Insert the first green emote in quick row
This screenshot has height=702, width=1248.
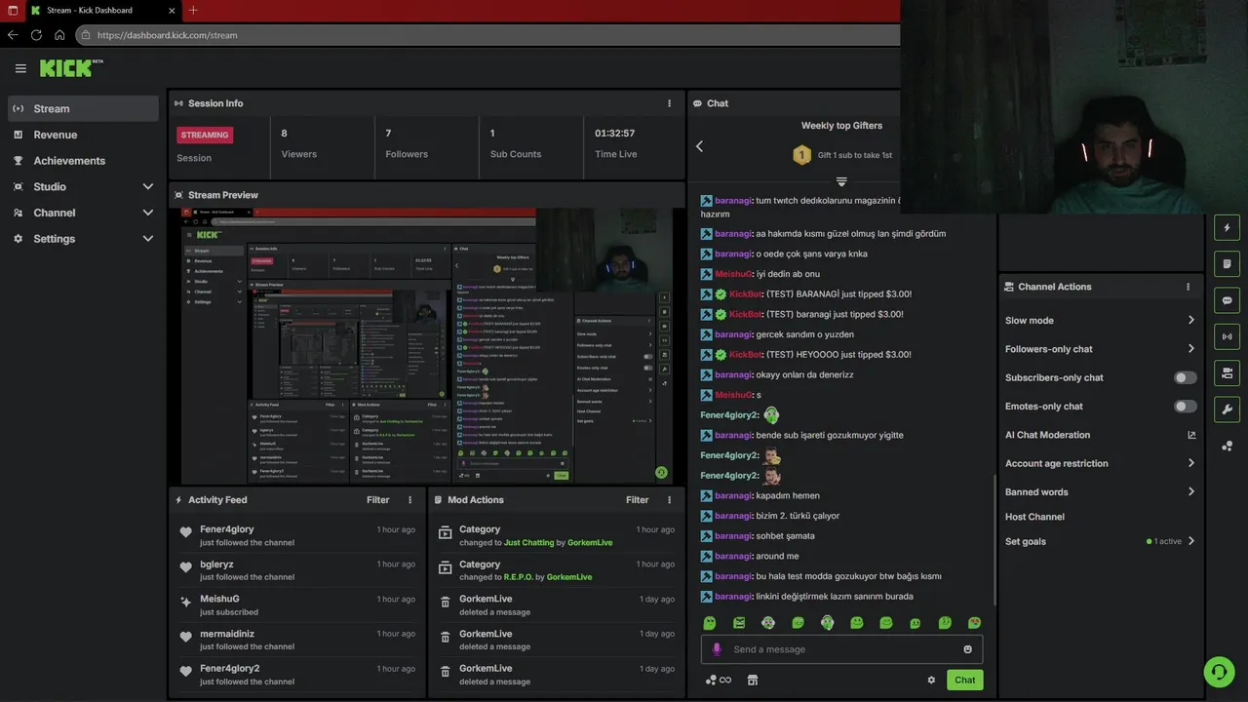710,623
